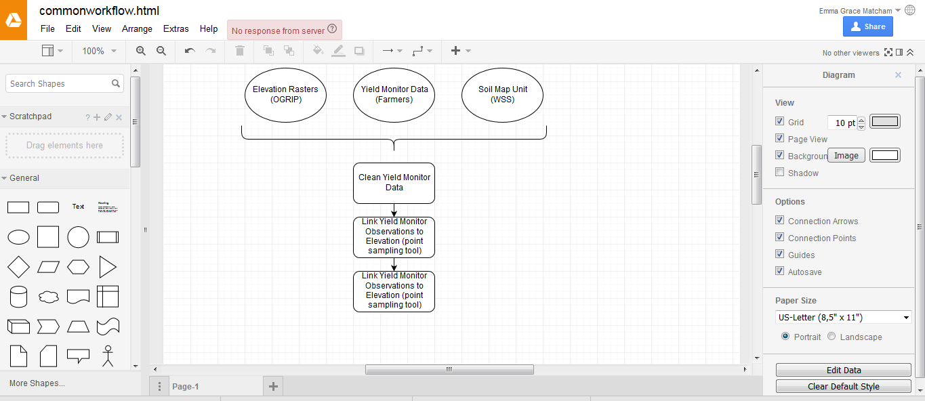Image resolution: width=925 pixels, height=401 pixels.
Task: Select the Landscape radio button
Action: (x=831, y=336)
